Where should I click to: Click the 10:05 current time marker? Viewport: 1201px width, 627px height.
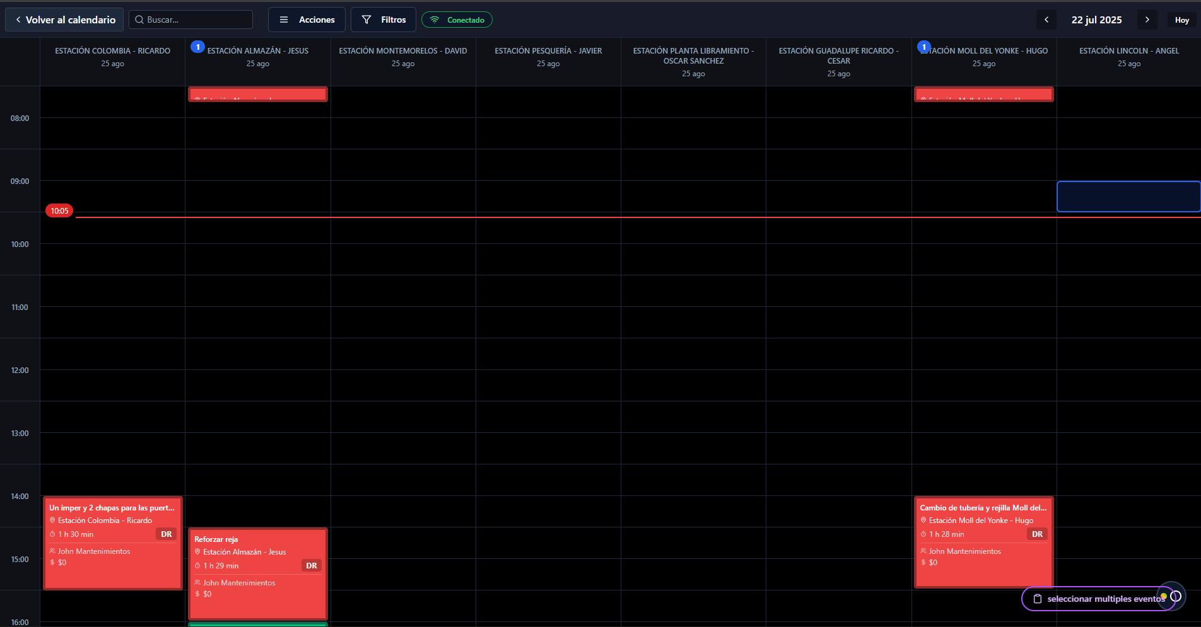59,211
